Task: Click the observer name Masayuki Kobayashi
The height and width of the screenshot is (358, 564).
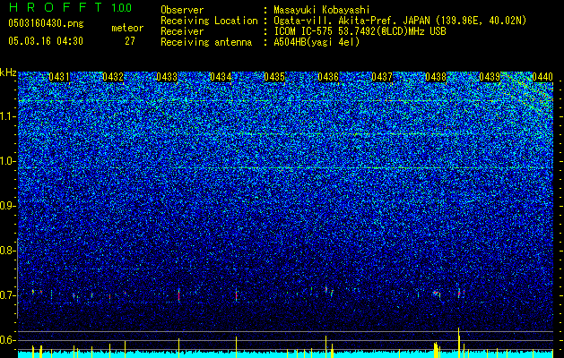Action: pos(321,10)
